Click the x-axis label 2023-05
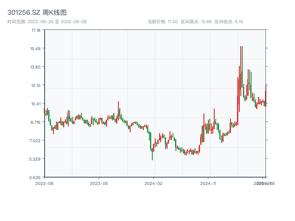 click(x=99, y=183)
